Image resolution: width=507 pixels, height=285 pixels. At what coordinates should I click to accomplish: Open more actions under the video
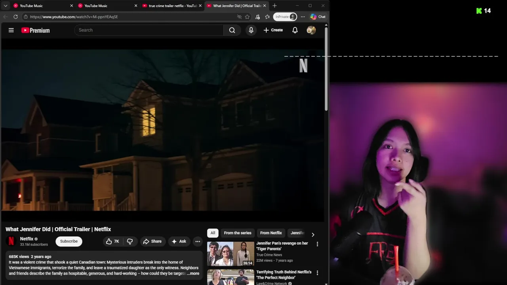tap(198, 241)
